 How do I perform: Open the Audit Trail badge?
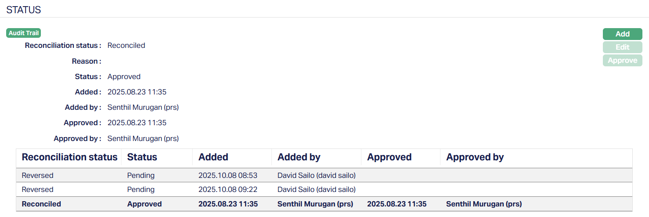24,33
